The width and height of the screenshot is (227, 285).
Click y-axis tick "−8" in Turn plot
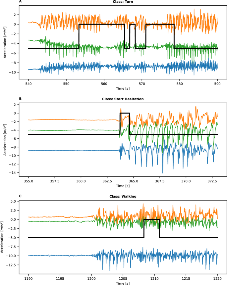tap(14, 63)
